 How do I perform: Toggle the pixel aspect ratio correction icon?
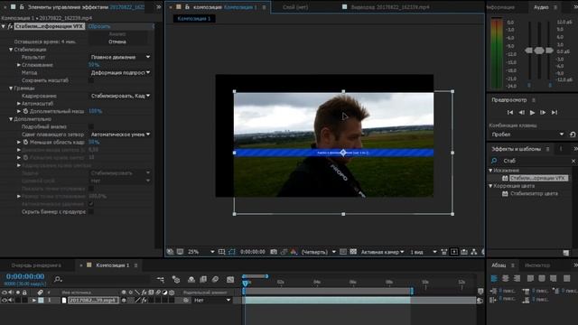pos(444,252)
